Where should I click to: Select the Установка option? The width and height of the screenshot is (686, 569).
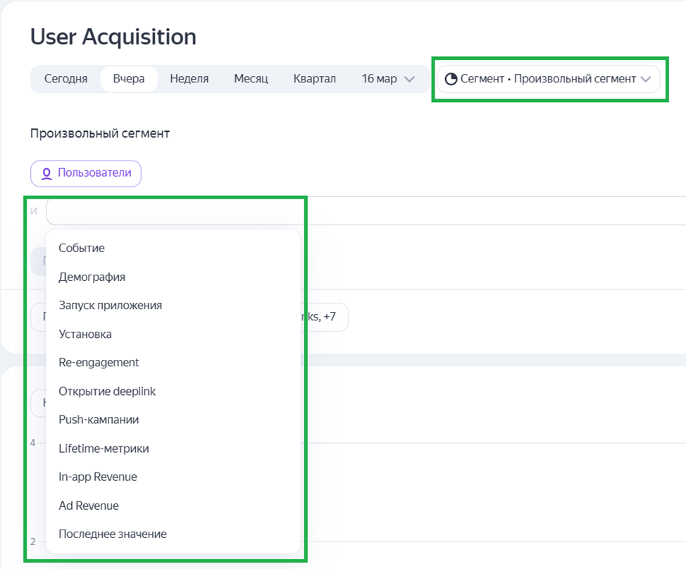click(x=85, y=334)
